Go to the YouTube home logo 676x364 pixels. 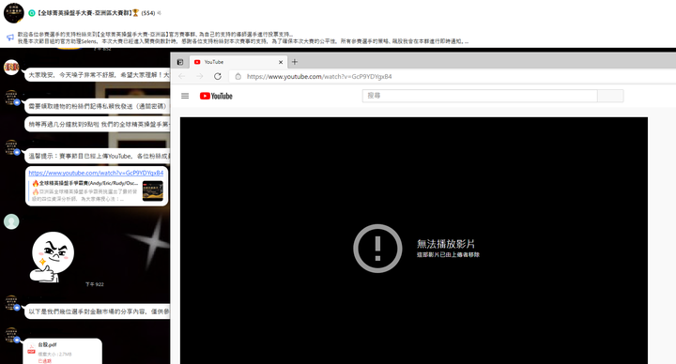coord(216,96)
